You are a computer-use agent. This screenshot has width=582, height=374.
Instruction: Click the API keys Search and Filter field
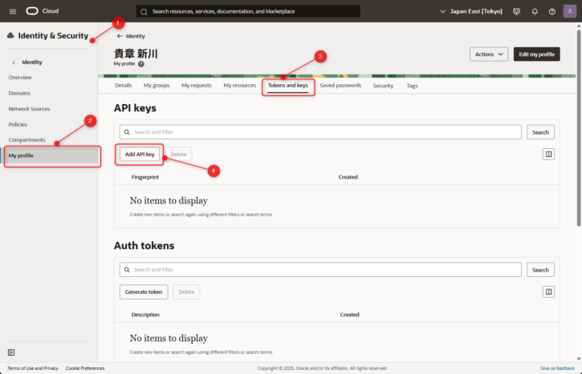(x=321, y=132)
